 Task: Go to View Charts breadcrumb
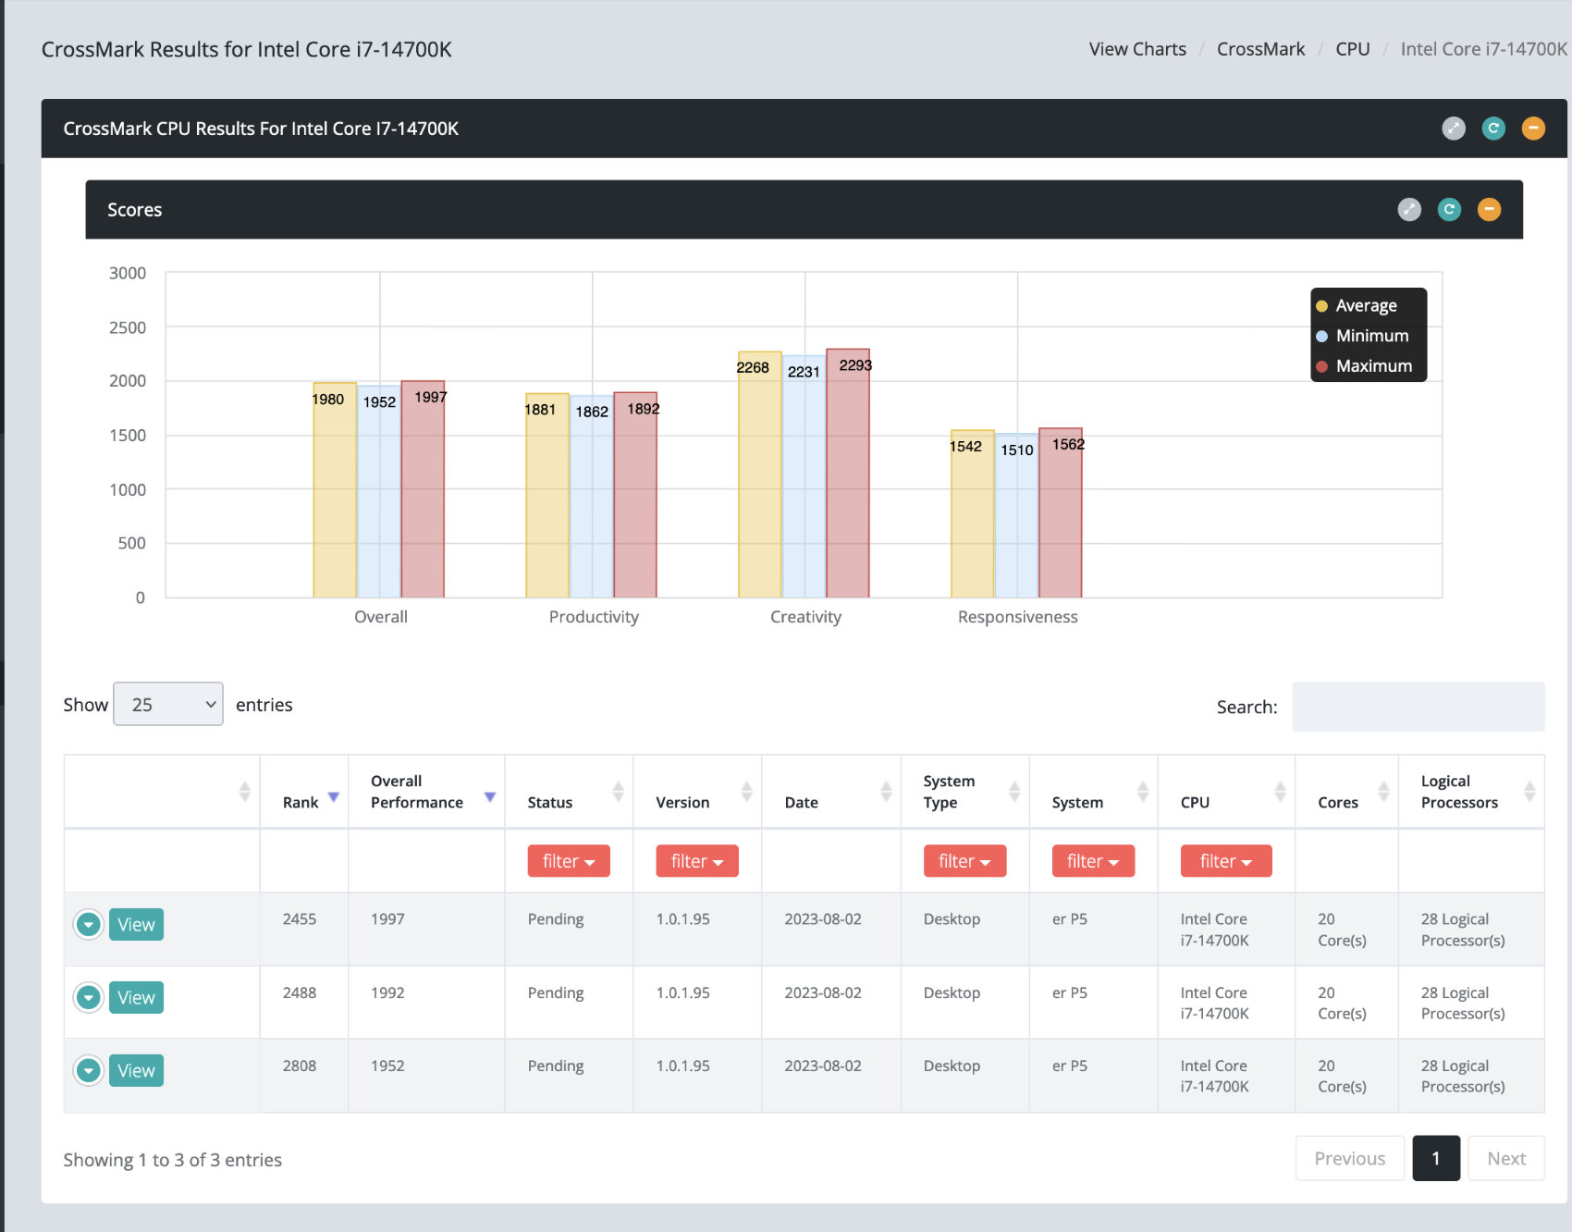pos(1137,49)
